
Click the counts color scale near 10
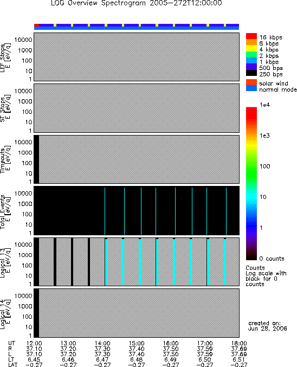coord(251,197)
